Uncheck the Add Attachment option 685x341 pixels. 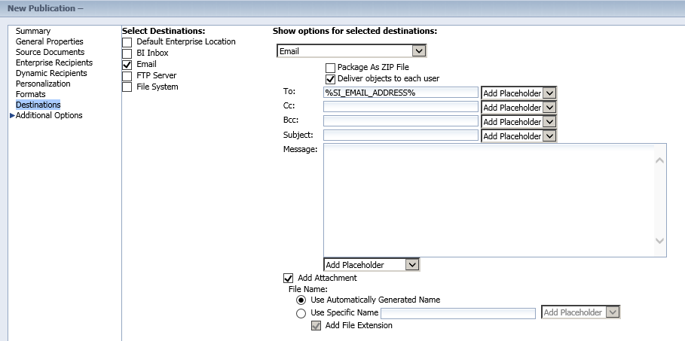288,279
